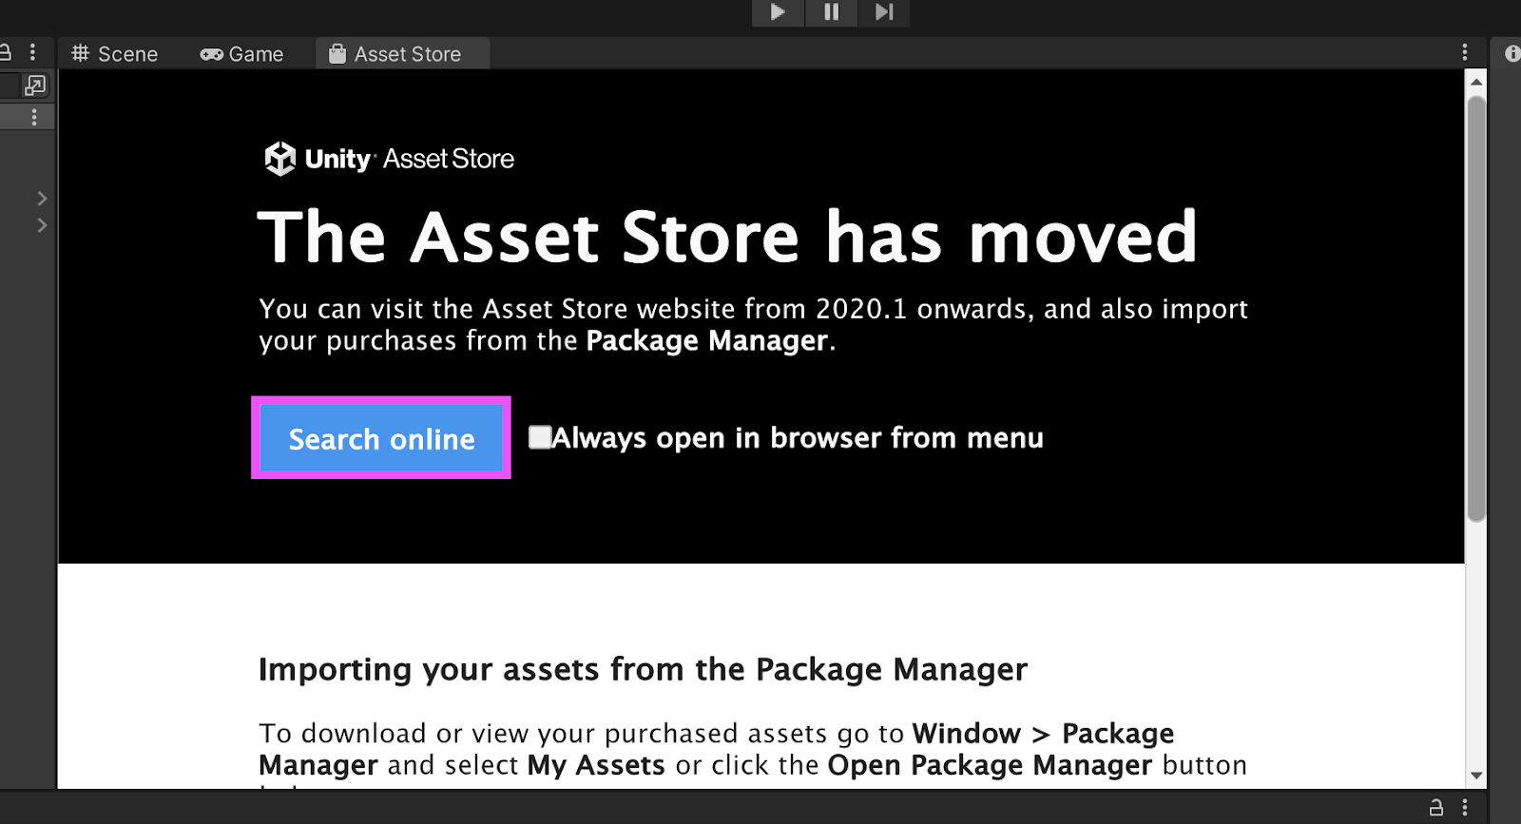The height and width of the screenshot is (824, 1521).
Task: Open the bottom panel's three-dot options menu
Action: point(1465,808)
